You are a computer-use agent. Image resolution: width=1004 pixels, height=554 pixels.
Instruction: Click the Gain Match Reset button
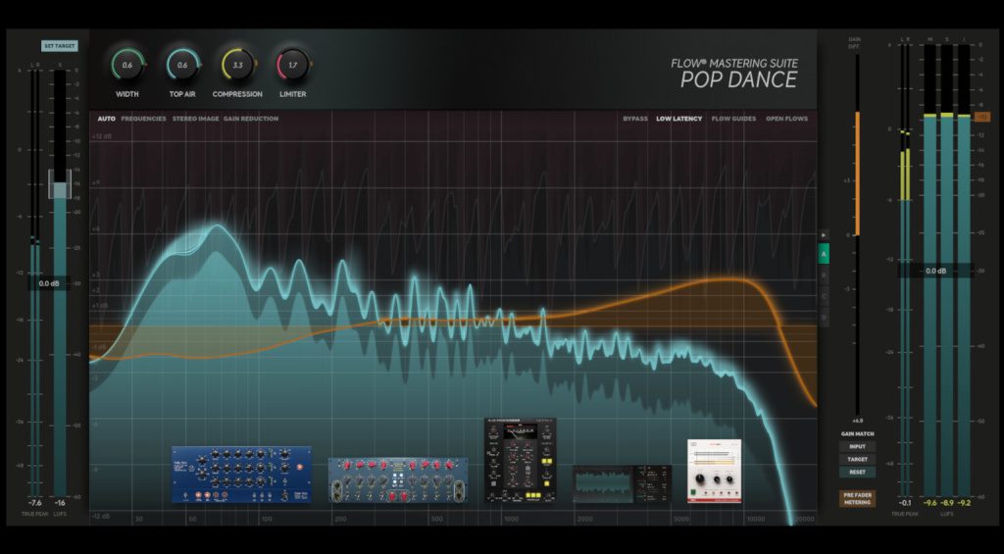coord(857,472)
